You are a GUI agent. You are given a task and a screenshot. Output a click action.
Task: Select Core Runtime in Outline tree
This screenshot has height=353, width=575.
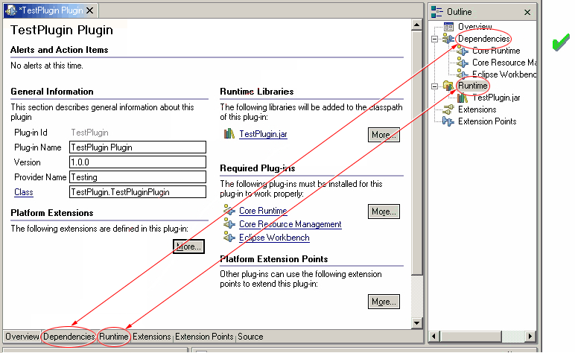[x=496, y=51]
